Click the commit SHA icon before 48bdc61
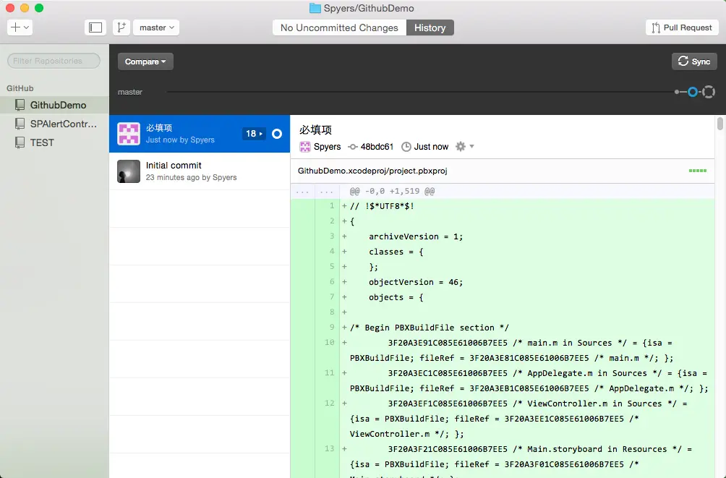726x478 pixels. (353, 147)
